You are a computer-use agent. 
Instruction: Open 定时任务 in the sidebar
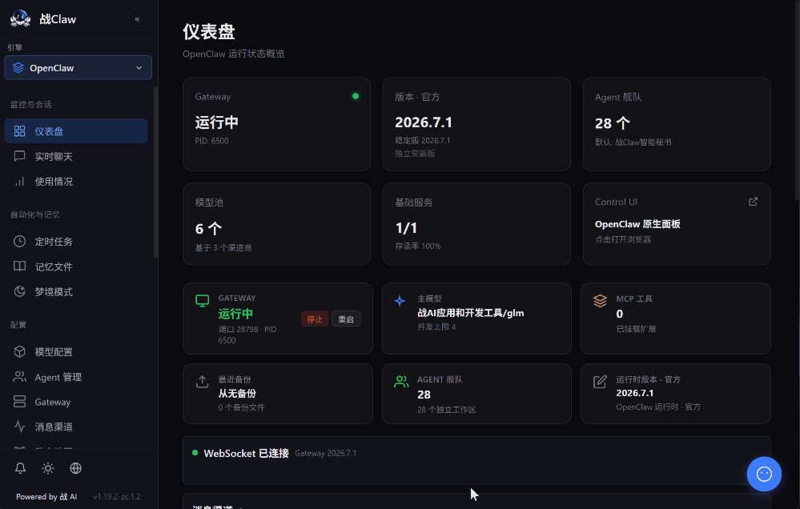tap(76, 241)
